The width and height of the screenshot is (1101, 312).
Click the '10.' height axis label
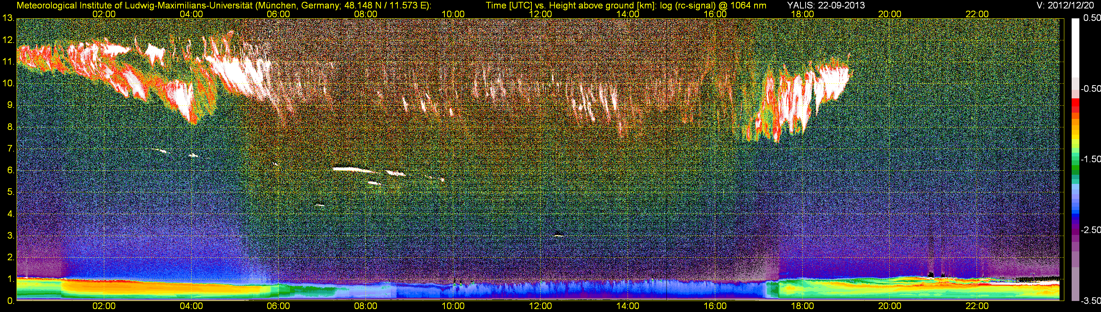[8, 83]
